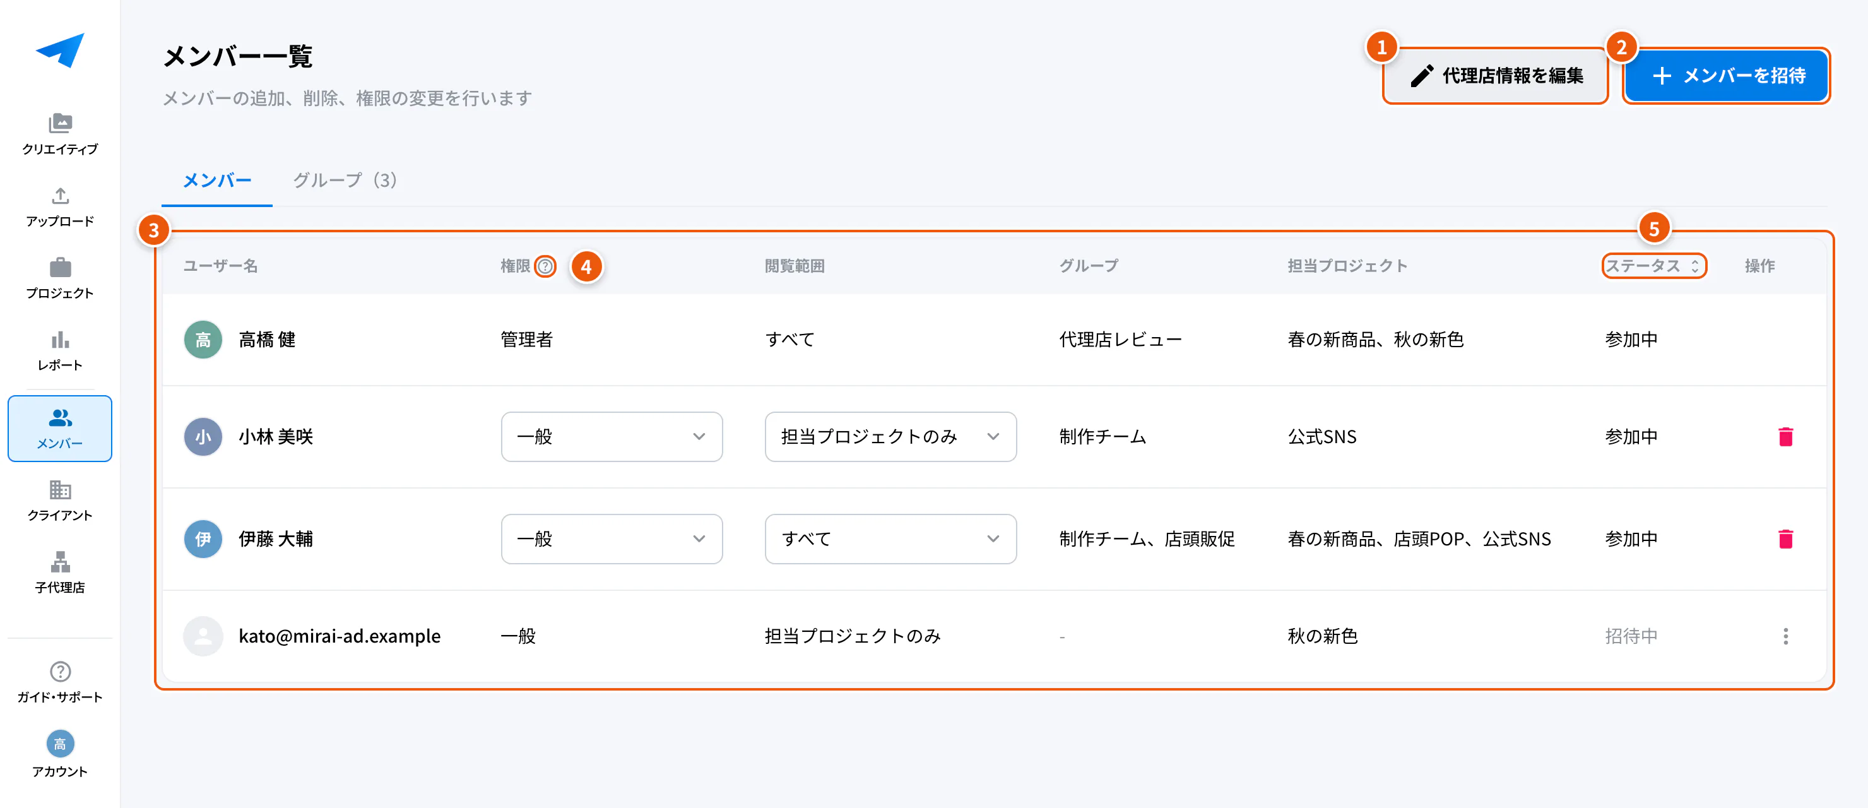Click the placeholder avatar for kato@mirai-ad.example
Image resolution: width=1868 pixels, height=808 pixels.
pyautogui.click(x=203, y=636)
